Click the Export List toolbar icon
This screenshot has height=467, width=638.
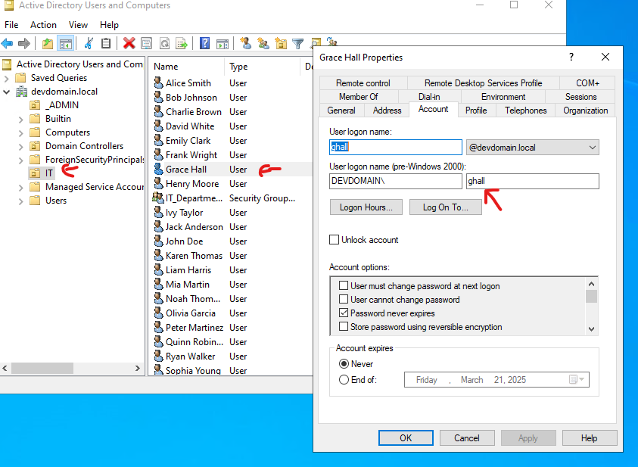(182, 43)
